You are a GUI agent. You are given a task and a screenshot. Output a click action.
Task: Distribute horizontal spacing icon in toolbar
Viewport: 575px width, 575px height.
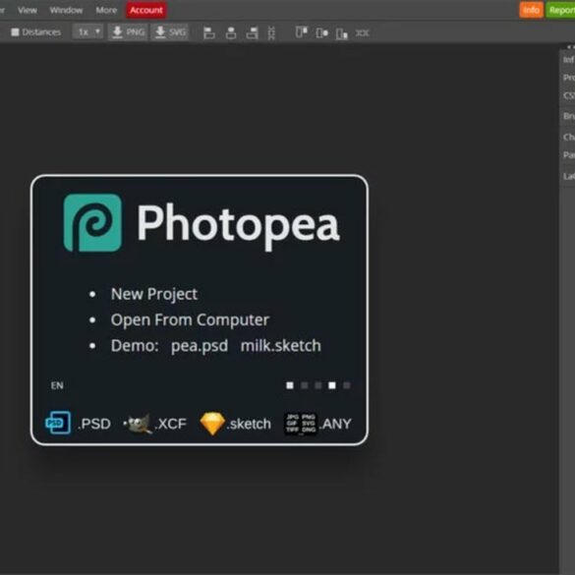tap(362, 33)
